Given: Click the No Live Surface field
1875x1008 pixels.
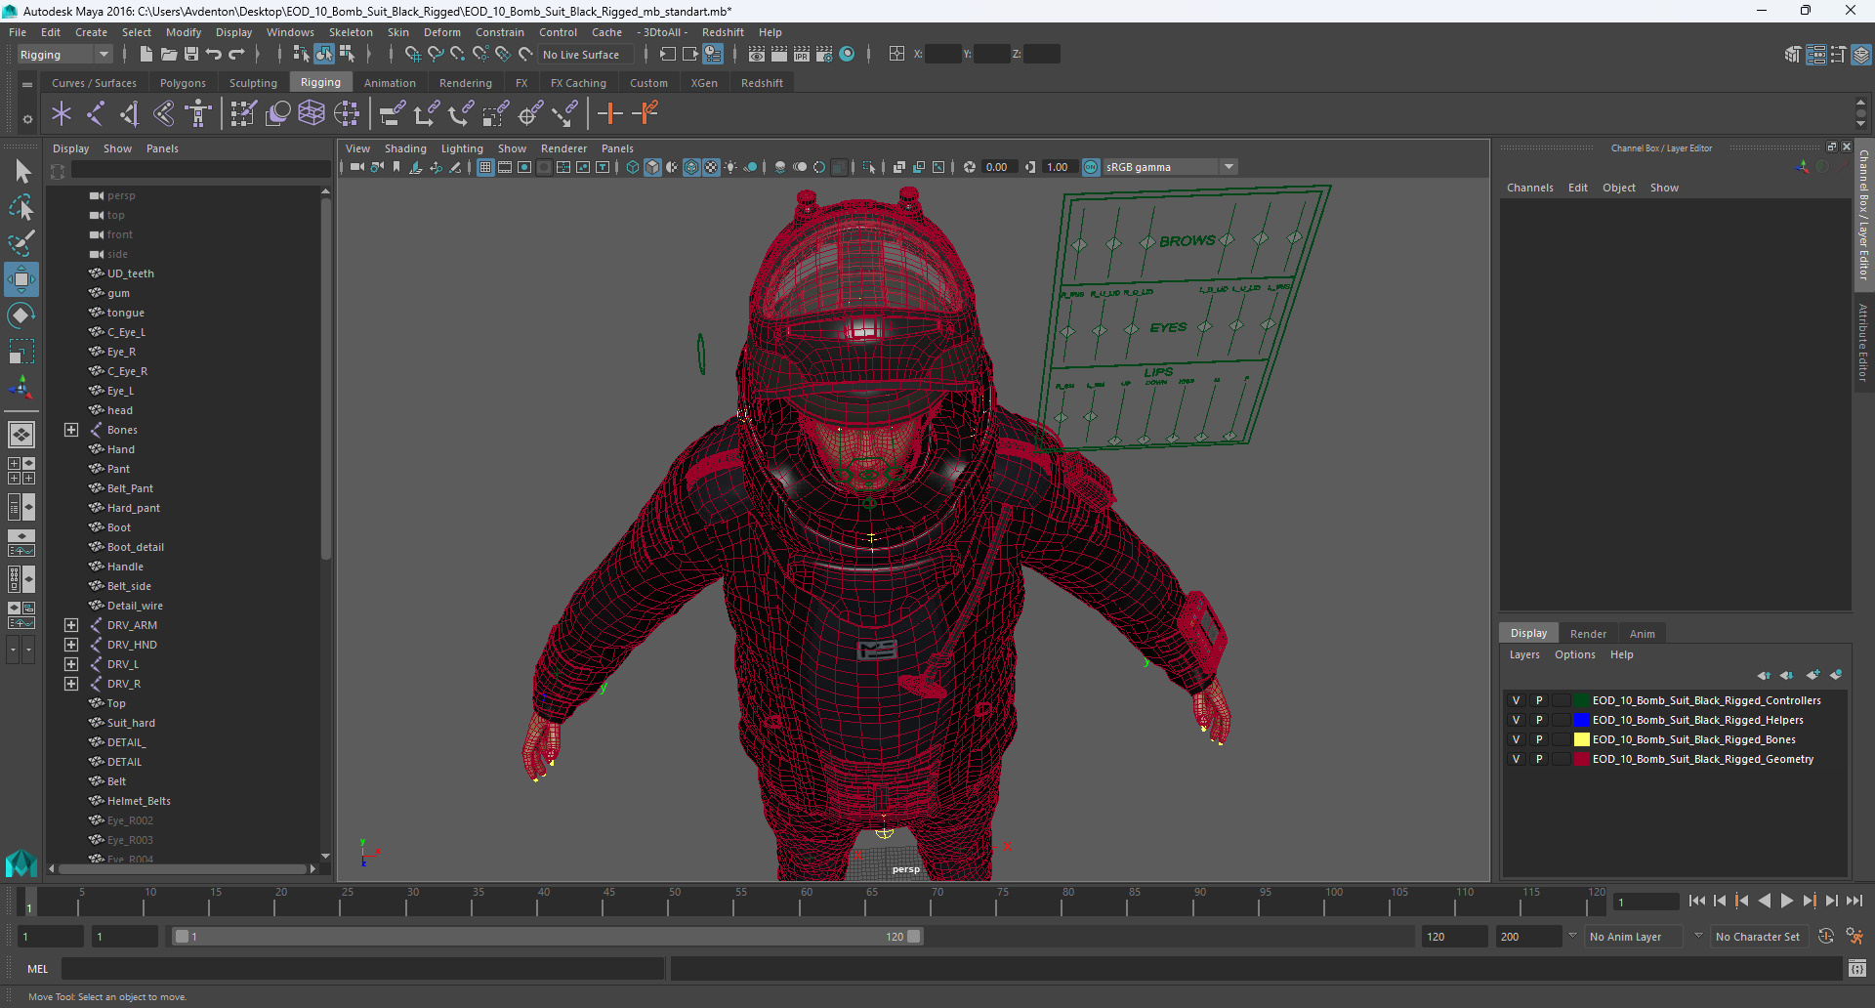Looking at the screenshot, I should [x=586, y=55].
